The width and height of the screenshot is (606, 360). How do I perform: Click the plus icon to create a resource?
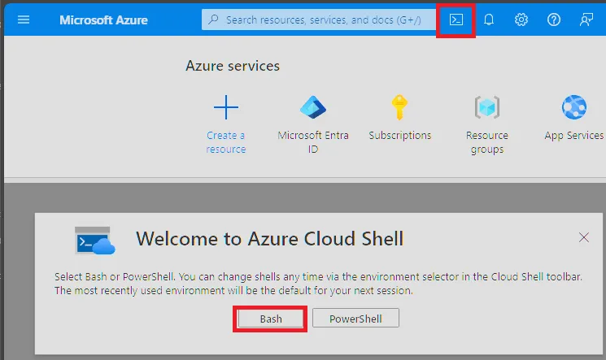click(x=226, y=106)
